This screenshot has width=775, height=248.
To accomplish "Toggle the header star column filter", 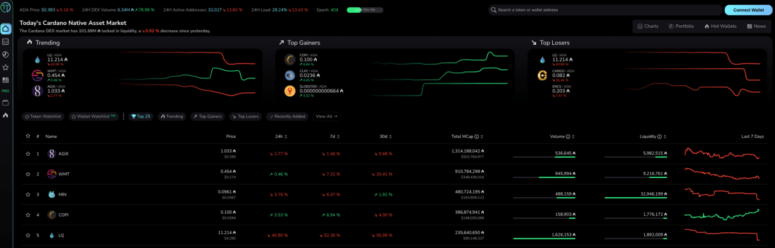I will [x=28, y=137].
